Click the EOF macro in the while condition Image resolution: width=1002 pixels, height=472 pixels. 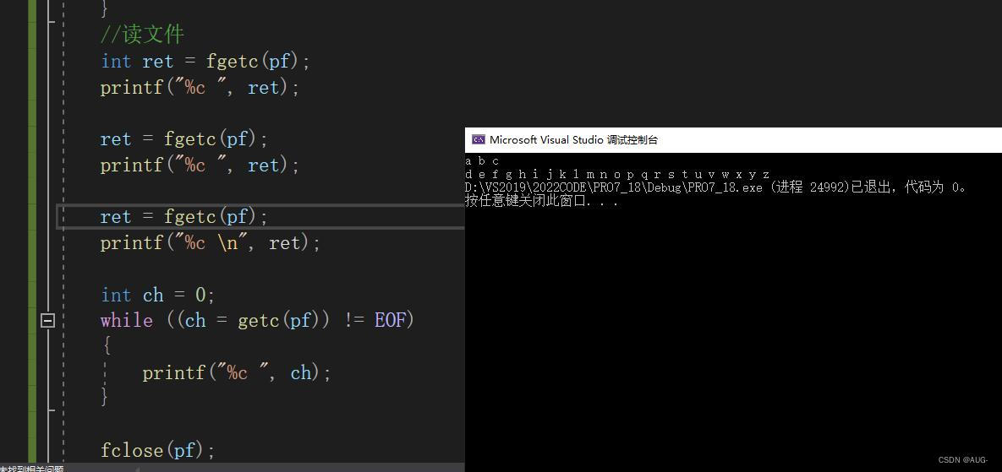click(x=391, y=320)
